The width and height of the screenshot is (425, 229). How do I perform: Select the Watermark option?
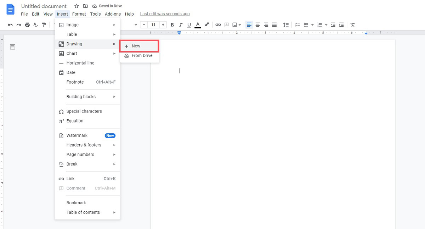coord(87,135)
